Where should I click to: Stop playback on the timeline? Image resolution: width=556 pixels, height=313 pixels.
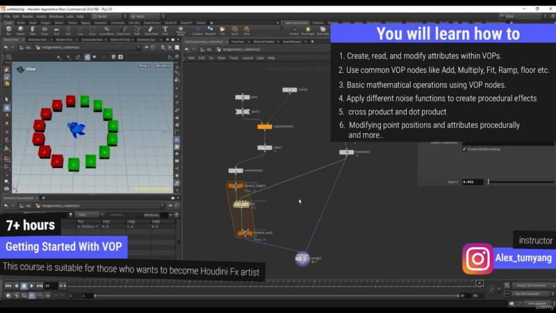click(24, 286)
